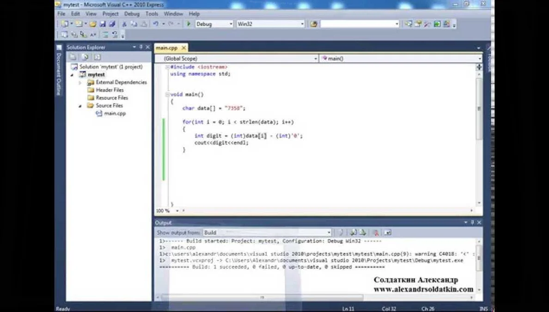Open main.cpp in Solution Explorer
Screen dimensions: 549x312
(x=115, y=113)
